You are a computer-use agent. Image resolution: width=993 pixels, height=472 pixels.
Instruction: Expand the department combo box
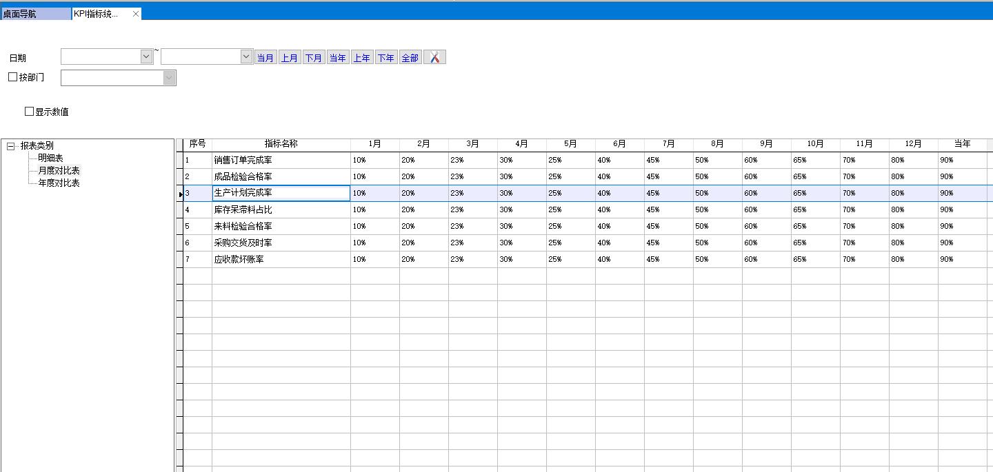tap(170, 78)
